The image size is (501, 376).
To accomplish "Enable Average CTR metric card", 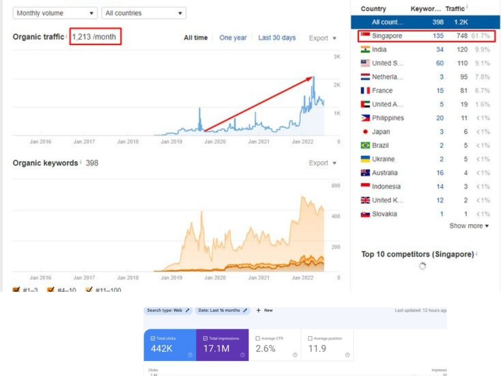I will pyautogui.click(x=275, y=345).
